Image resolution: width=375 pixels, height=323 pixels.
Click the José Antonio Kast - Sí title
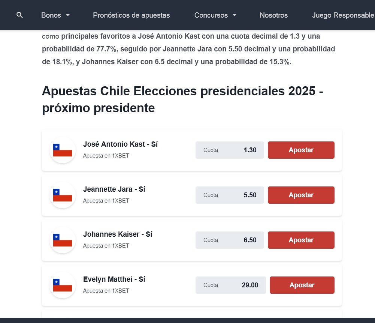pos(120,144)
